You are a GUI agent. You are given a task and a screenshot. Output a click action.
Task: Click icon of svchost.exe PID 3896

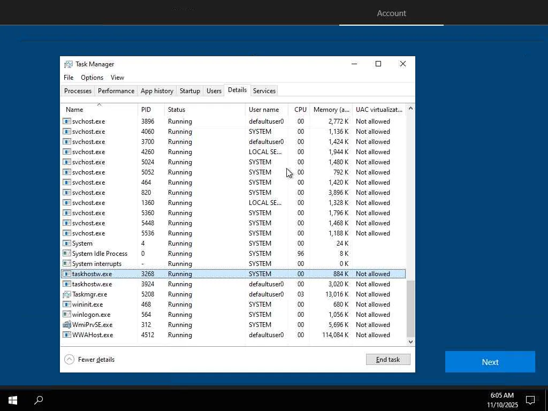tap(67, 121)
